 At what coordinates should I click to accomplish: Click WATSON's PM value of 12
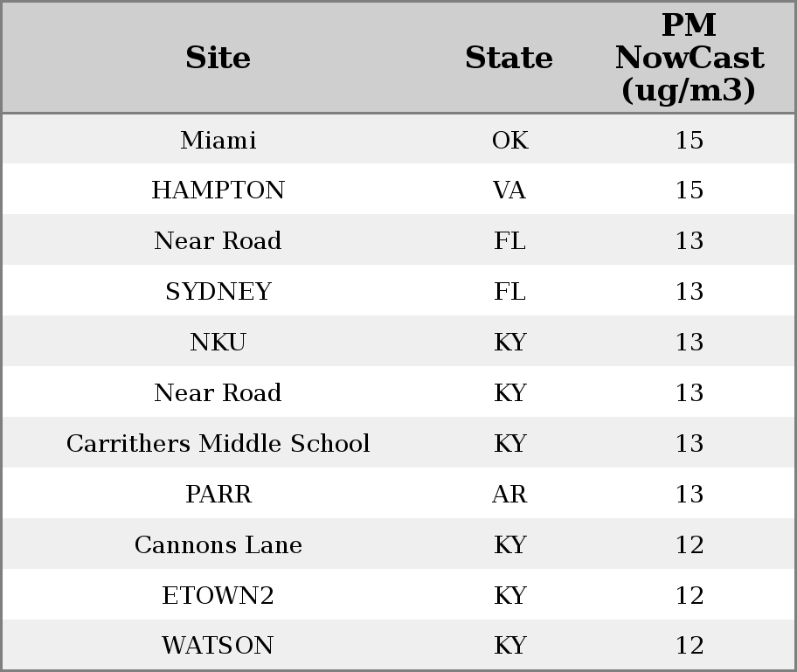click(x=690, y=645)
